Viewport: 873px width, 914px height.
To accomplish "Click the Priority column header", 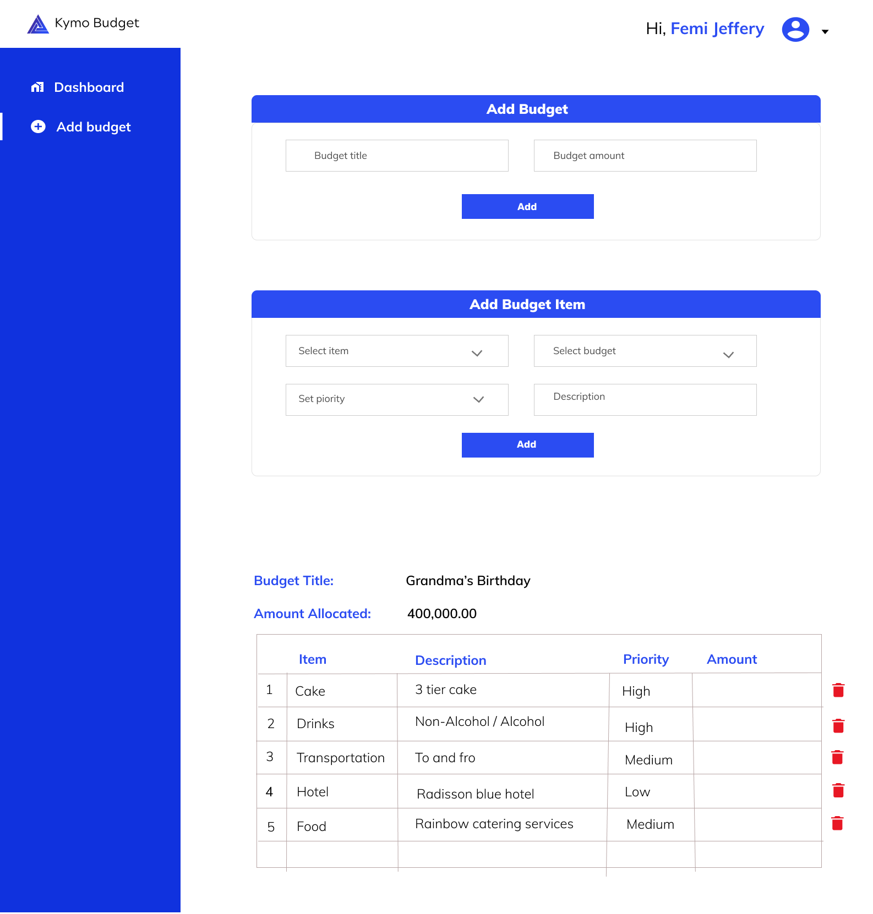I will (646, 659).
